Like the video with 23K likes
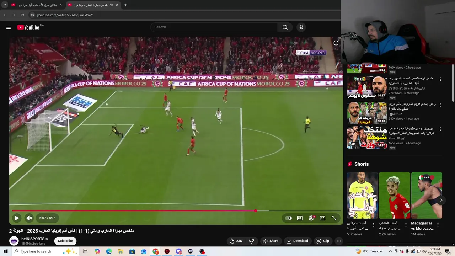Viewport: 455px width, 256px height. (236, 241)
